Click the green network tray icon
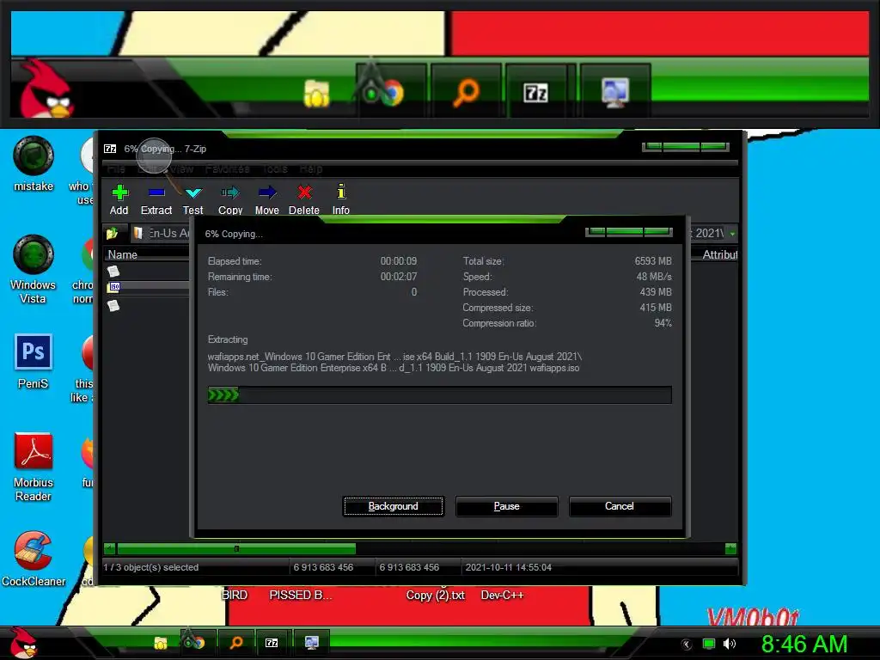 [709, 644]
